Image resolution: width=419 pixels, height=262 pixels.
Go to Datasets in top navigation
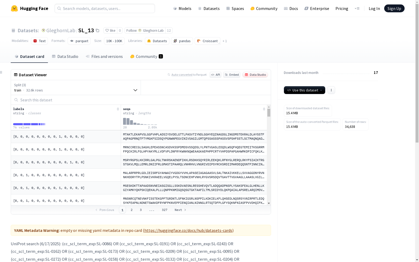pos(209,8)
